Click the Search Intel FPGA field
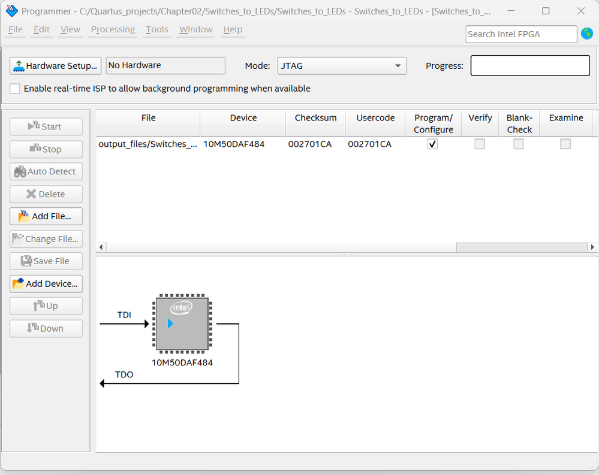This screenshot has width=599, height=475. pyautogui.click(x=520, y=34)
